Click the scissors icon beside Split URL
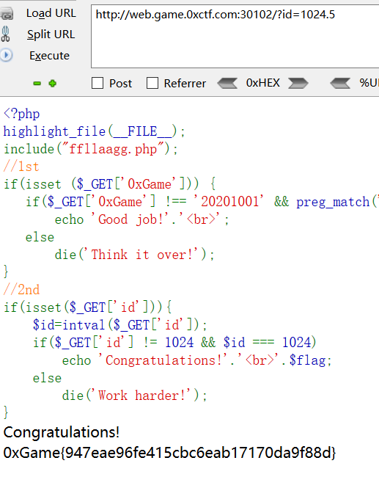379x477 pixels. click(5, 34)
